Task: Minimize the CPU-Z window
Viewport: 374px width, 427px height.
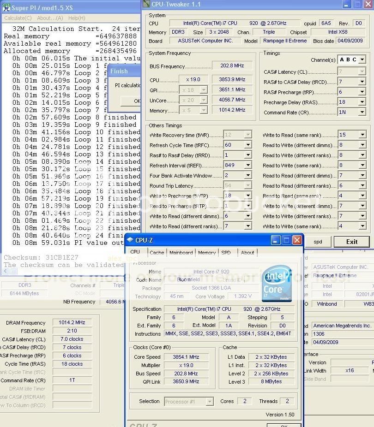Action: click(x=276, y=240)
